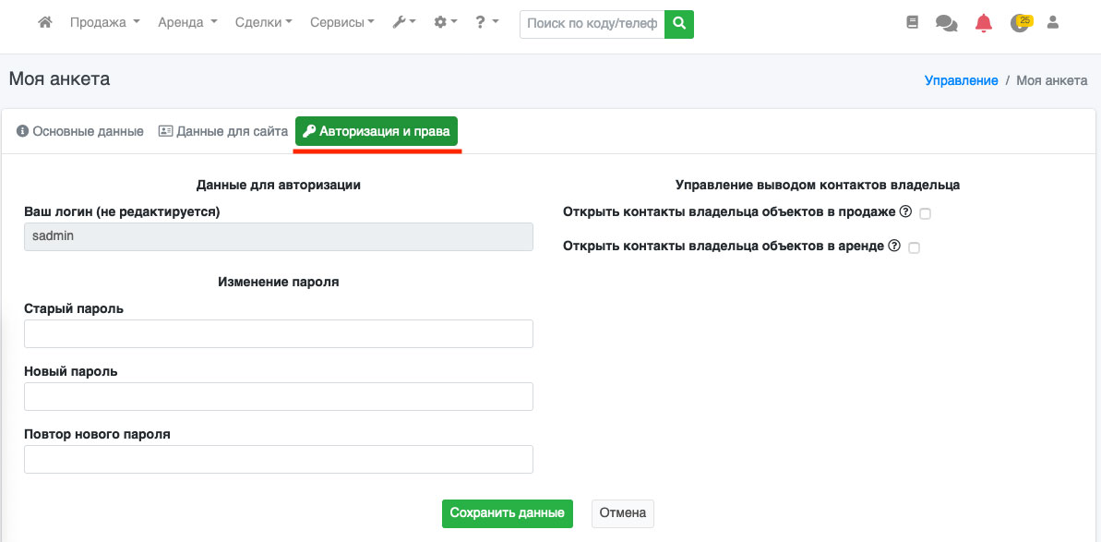Follow the Управление breadcrumb link
This screenshot has width=1101, height=542.
click(961, 80)
